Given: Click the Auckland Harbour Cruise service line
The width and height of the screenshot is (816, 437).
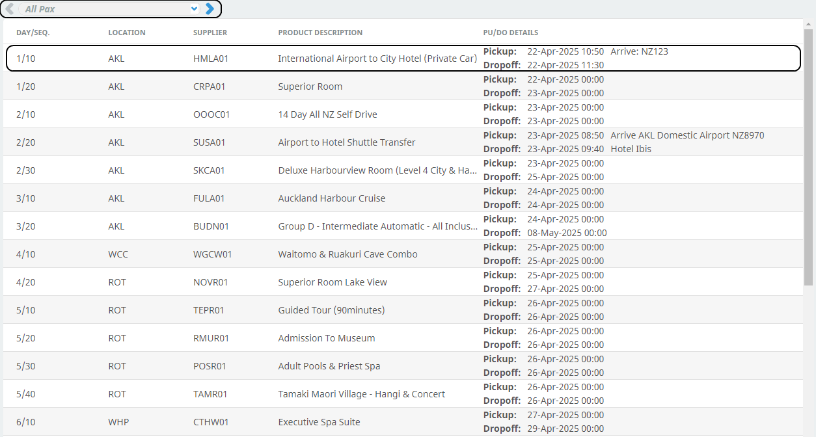Looking at the screenshot, I should (331, 198).
